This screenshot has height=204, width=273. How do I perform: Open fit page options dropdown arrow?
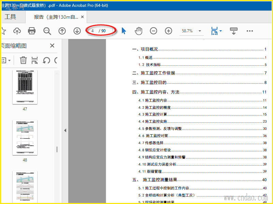tap(220, 31)
